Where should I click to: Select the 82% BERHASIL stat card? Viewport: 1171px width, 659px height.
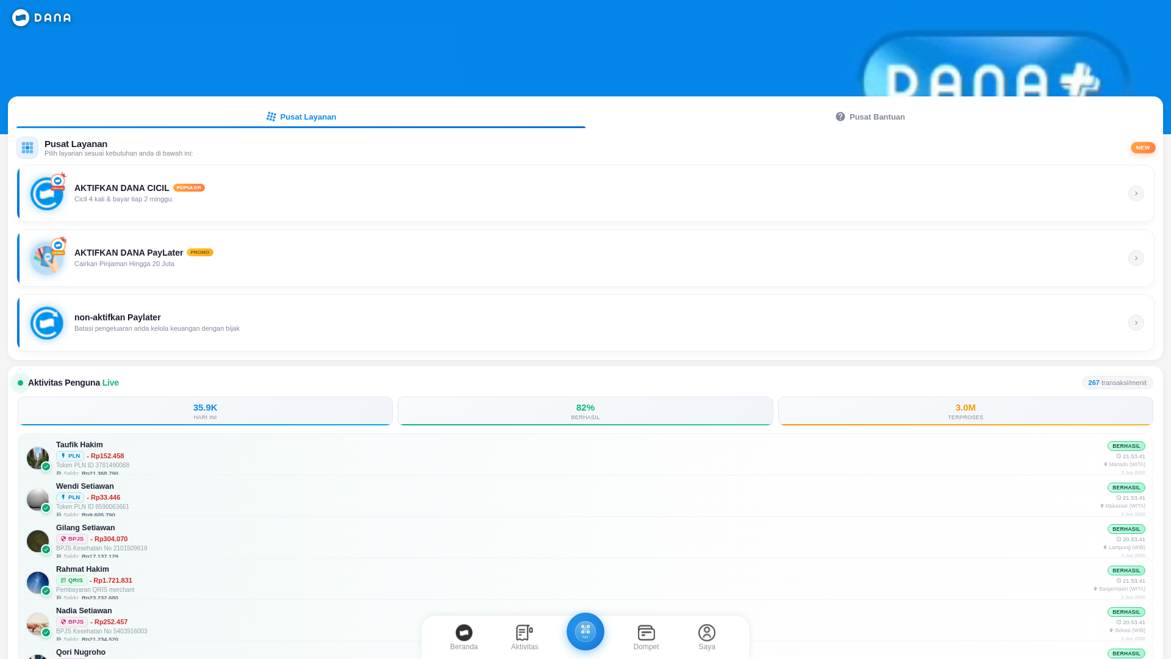click(x=585, y=411)
